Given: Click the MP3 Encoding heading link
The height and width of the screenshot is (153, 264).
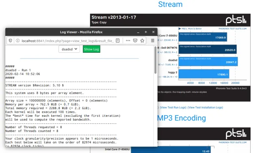Looking at the screenshot, I should pyautogui.click(x=182, y=118).
